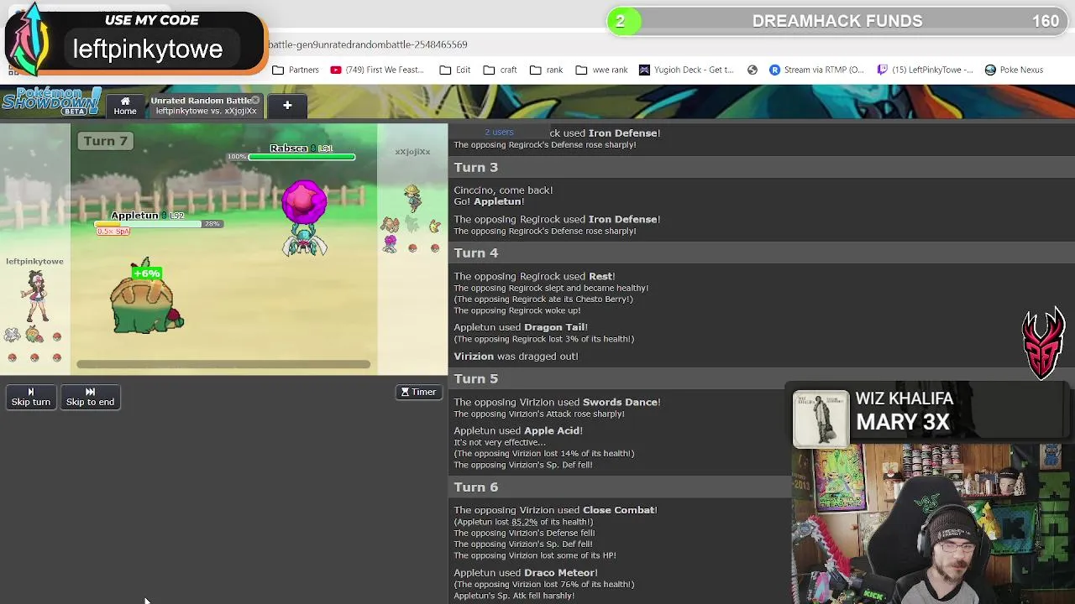
Task: Click 'The opposing Regirock used Rest!' line
Action: coord(534,276)
